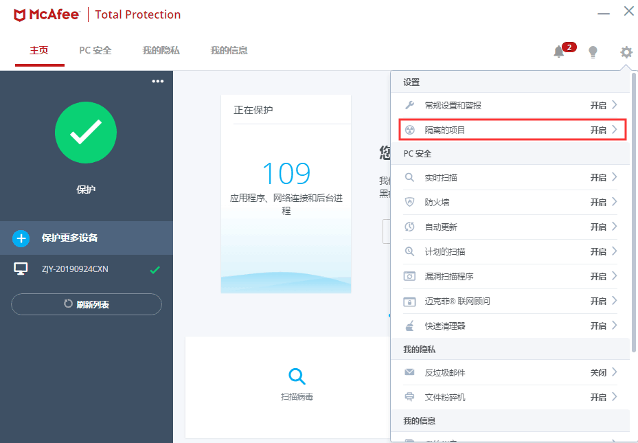Expand the 反垃圾邮件 chevron
This screenshot has width=638, height=443.
click(x=615, y=372)
